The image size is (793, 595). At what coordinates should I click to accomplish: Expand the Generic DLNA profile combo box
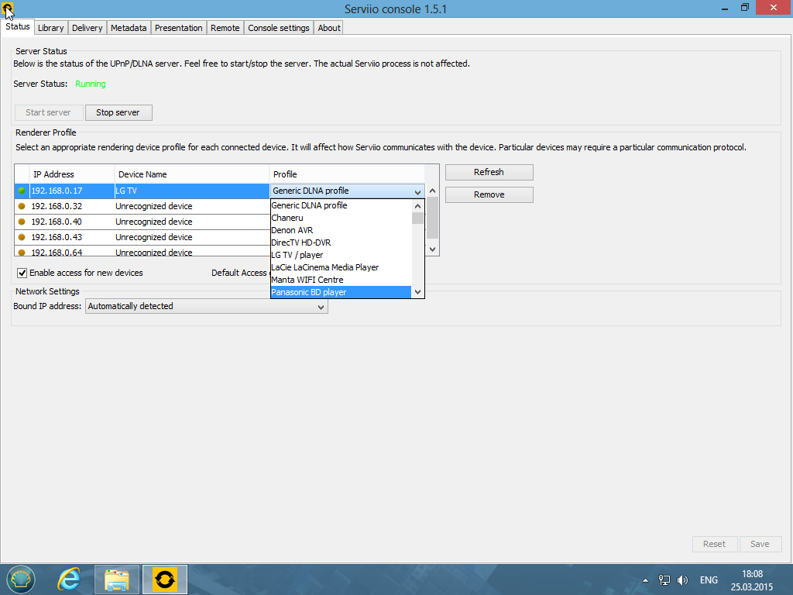pyautogui.click(x=417, y=191)
